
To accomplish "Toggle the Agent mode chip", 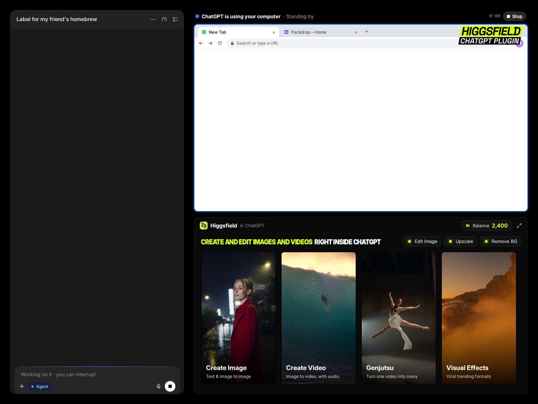I will (x=40, y=386).
